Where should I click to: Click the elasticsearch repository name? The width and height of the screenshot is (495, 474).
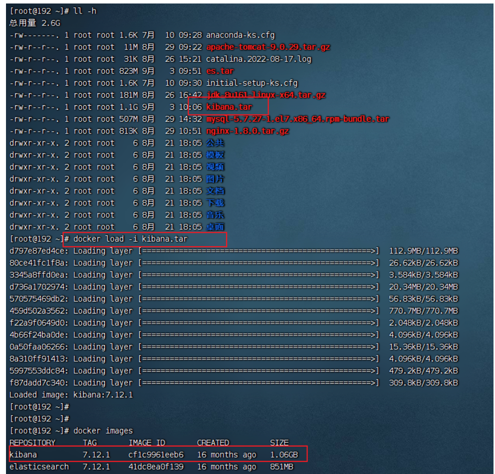click(x=39, y=467)
